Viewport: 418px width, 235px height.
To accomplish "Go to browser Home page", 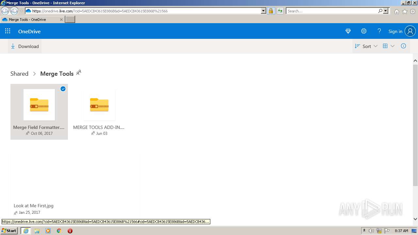I will tap(396, 11).
